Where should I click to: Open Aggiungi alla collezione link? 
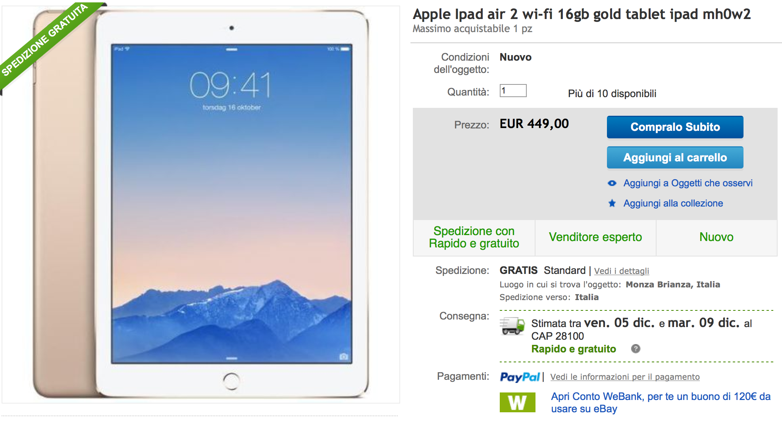point(673,203)
